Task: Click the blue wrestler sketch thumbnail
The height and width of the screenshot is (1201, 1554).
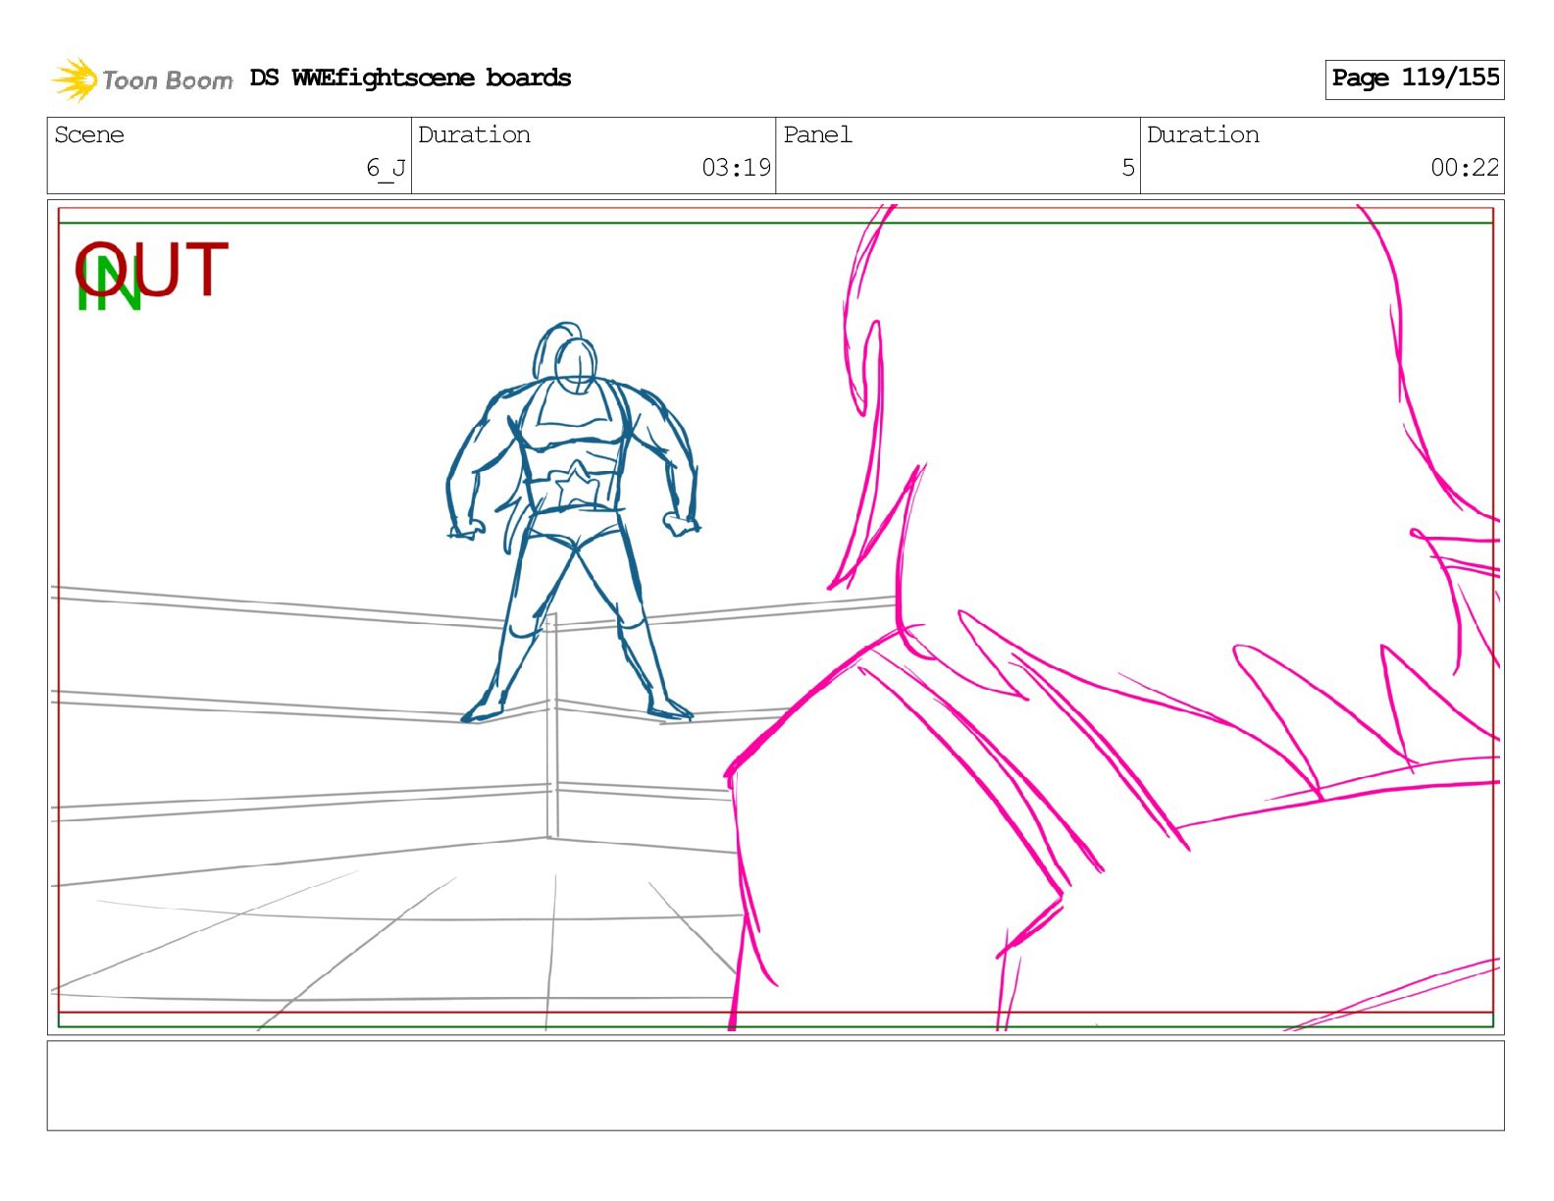Action: (574, 522)
